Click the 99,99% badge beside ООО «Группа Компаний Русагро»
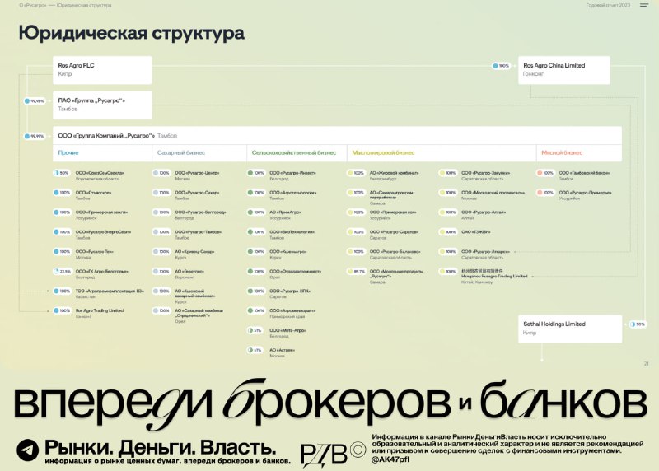The width and height of the screenshot is (659, 471). coord(34,136)
